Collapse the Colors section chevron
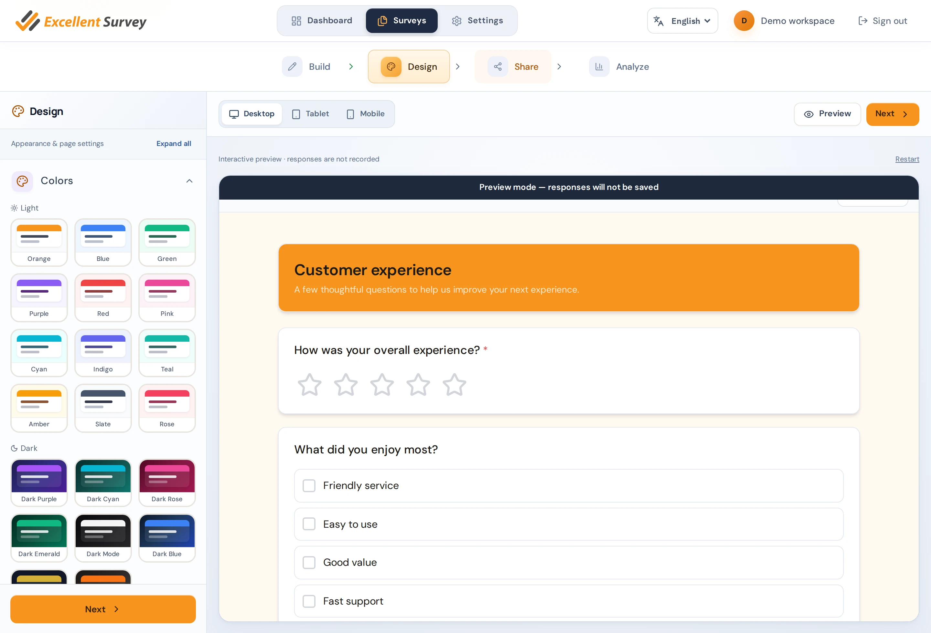This screenshot has height=633, width=931. pos(189,181)
